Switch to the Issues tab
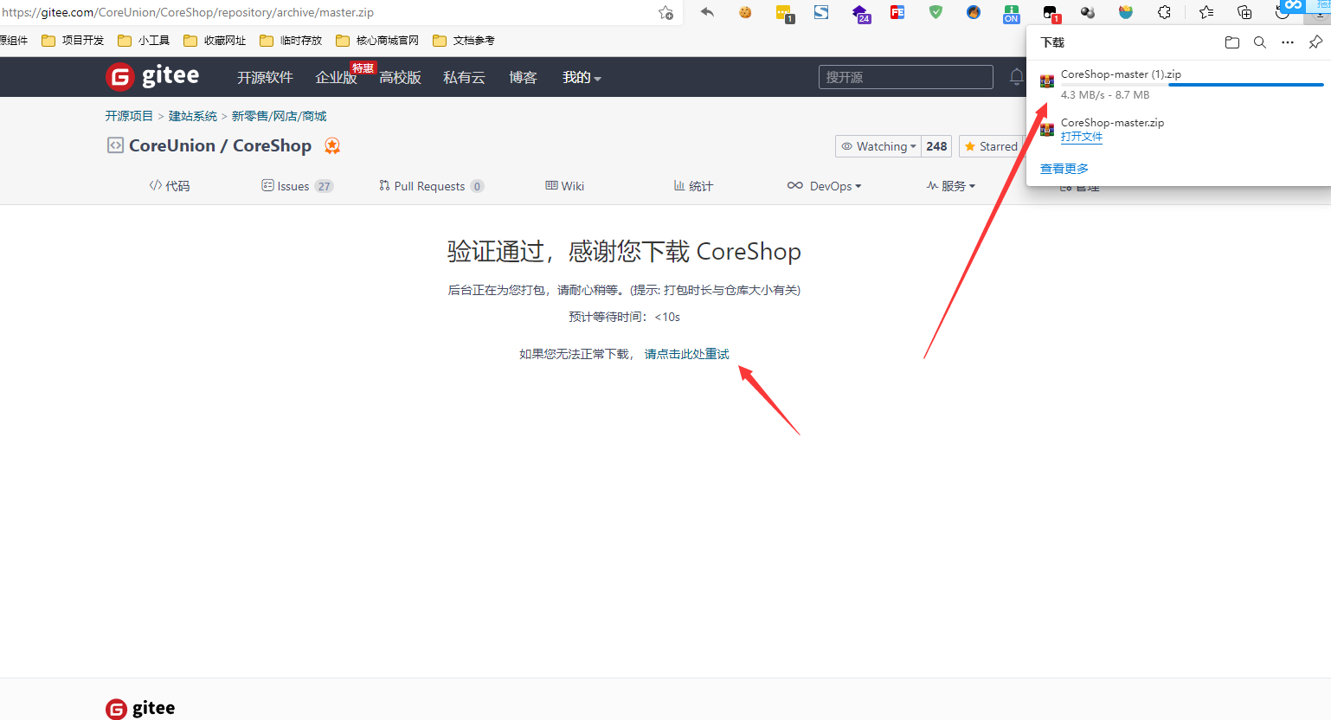This screenshot has height=720, width=1331. tap(297, 186)
